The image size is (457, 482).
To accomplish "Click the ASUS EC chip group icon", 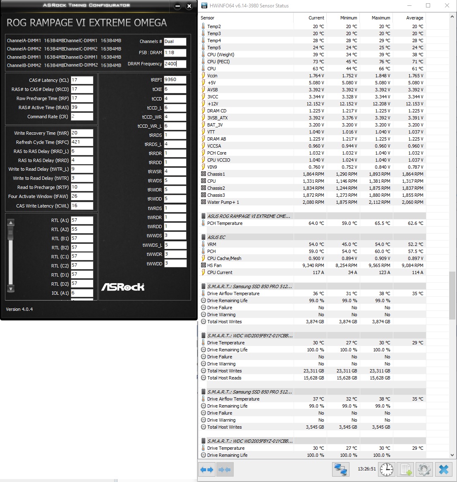I will [203, 237].
